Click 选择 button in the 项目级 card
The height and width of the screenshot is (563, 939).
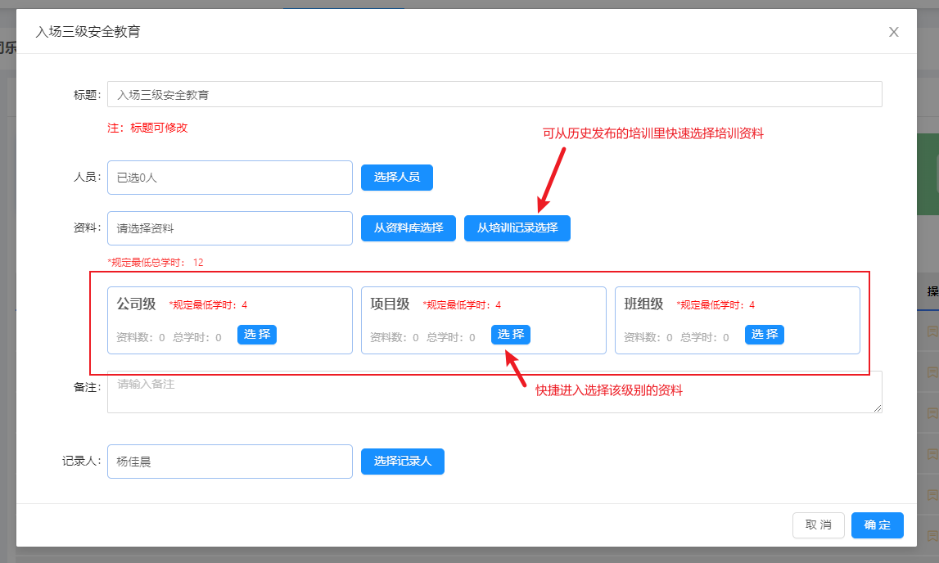[510, 335]
